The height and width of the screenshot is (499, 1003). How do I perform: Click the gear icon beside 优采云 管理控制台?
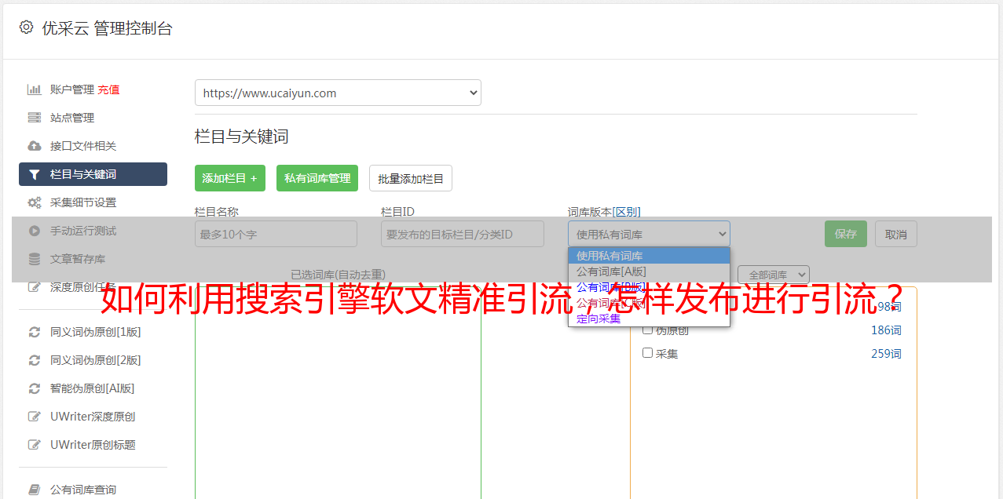pyautogui.click(x=26, y=27)
